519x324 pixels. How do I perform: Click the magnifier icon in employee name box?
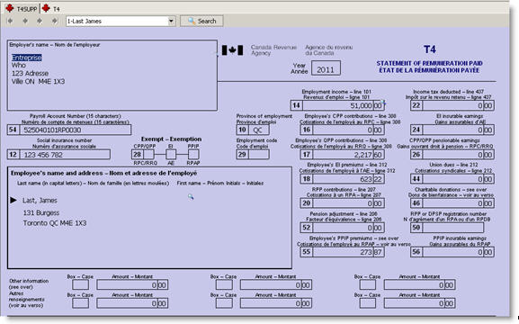point(191,197)
